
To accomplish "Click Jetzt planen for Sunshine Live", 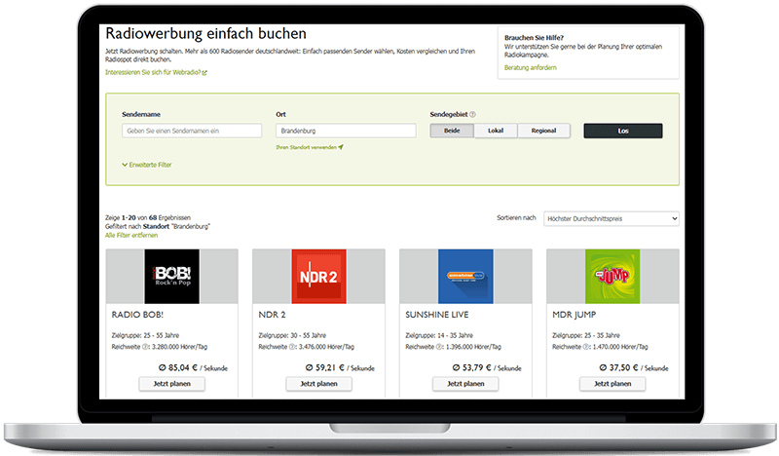I will click(x=465, y=384).
